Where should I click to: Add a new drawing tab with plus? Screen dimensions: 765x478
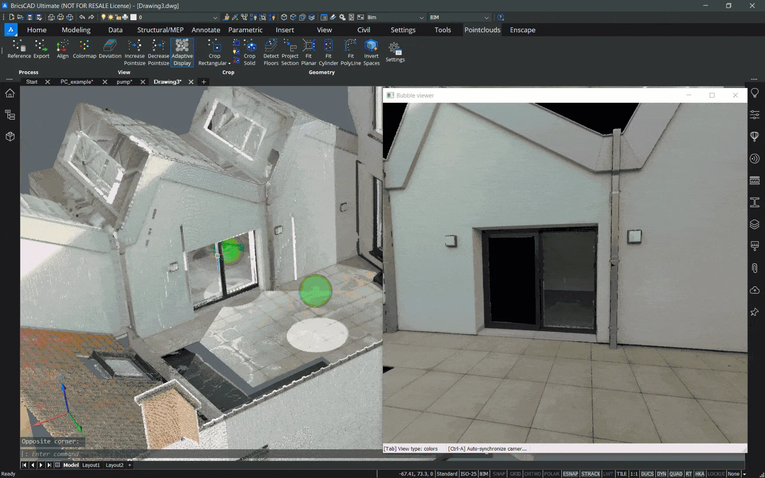[204, 82]
